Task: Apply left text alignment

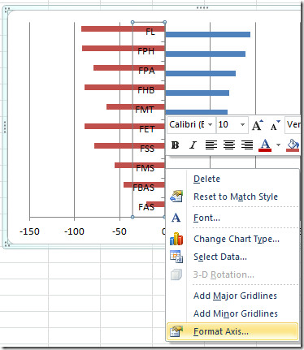Action: click(x=211, y=145)
